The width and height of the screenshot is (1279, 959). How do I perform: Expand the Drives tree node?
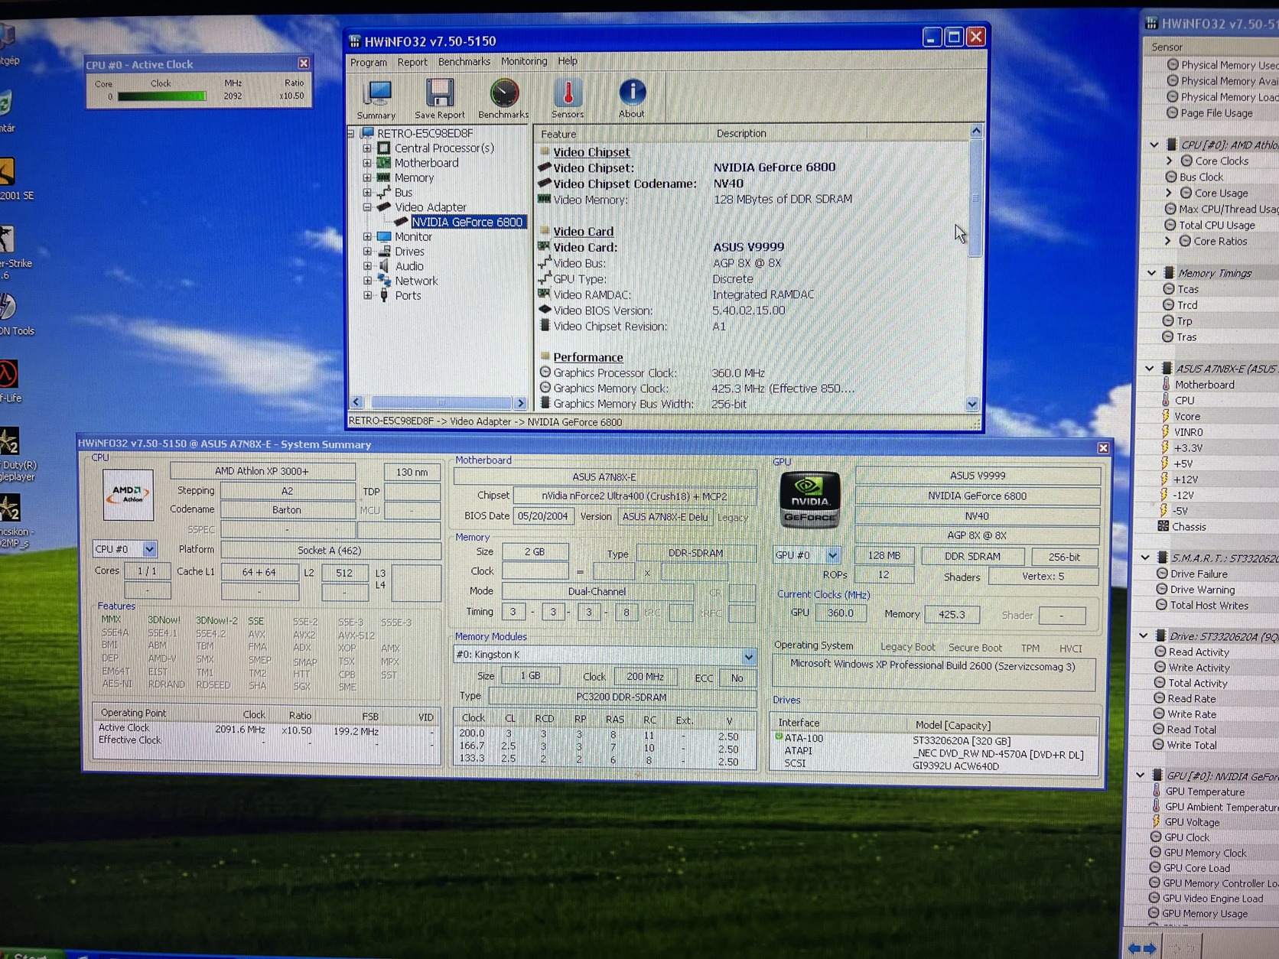367,252
